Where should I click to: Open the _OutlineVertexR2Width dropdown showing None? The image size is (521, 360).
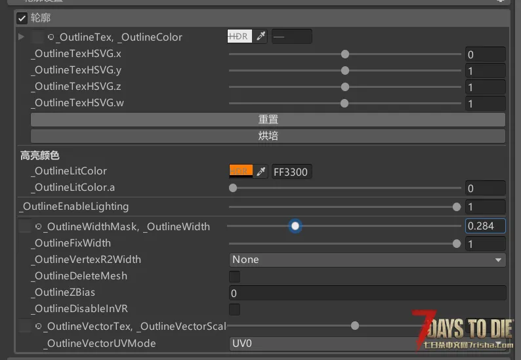click(367, 260)
